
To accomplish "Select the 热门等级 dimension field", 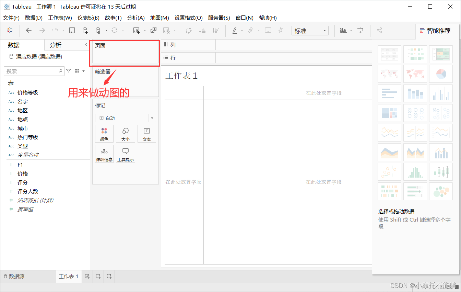I will pos(28,137).
